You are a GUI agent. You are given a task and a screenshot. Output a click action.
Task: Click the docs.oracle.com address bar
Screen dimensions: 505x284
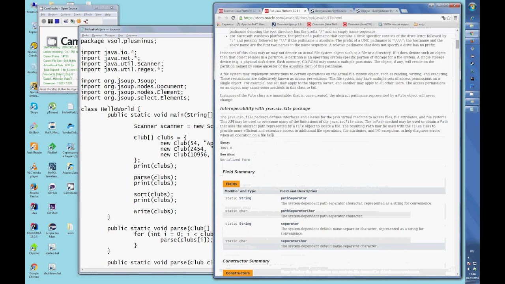(339, 18)
